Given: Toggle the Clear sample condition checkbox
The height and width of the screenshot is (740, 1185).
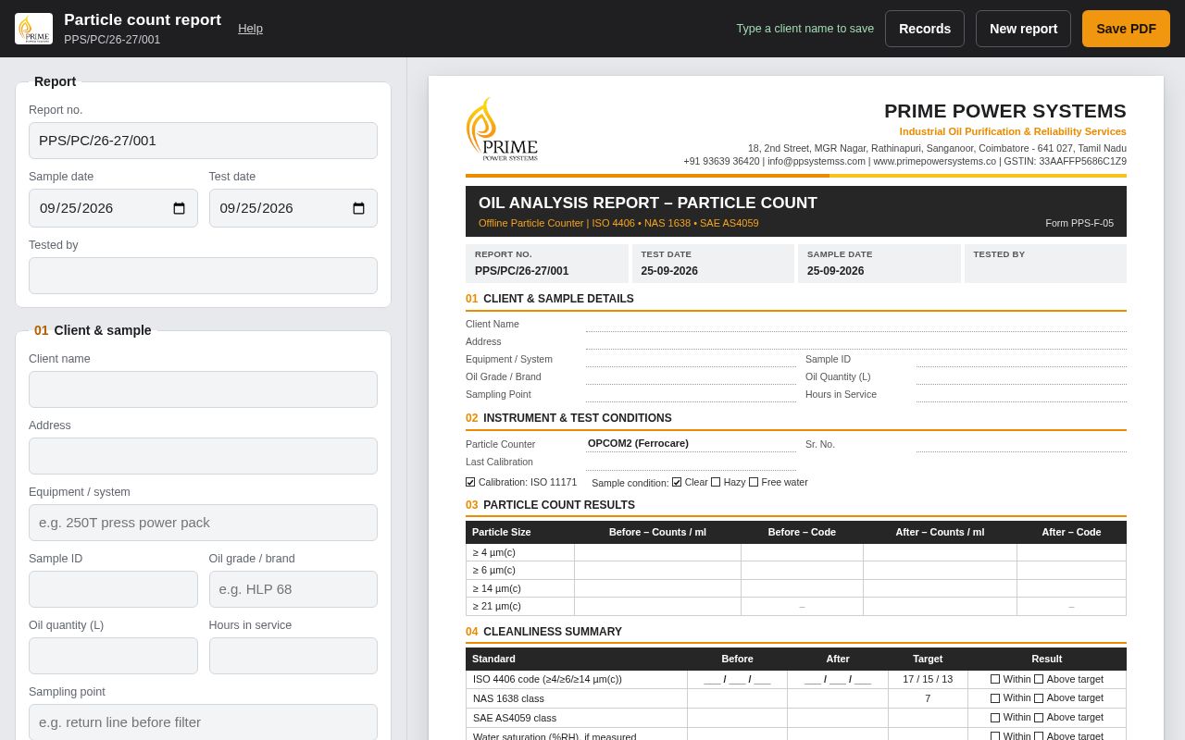Looking at the screenshot, I should (677, 482).
